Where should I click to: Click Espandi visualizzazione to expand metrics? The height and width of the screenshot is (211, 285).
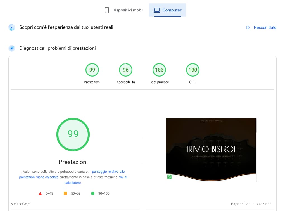[251, 204]
